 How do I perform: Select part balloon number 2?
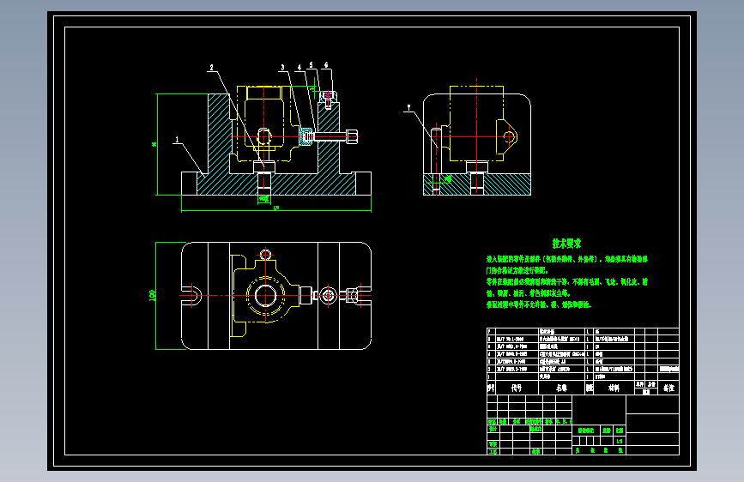[x=212, y=68]
